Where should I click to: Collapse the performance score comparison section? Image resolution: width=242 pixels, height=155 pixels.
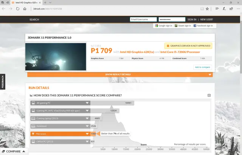[209, 95]
